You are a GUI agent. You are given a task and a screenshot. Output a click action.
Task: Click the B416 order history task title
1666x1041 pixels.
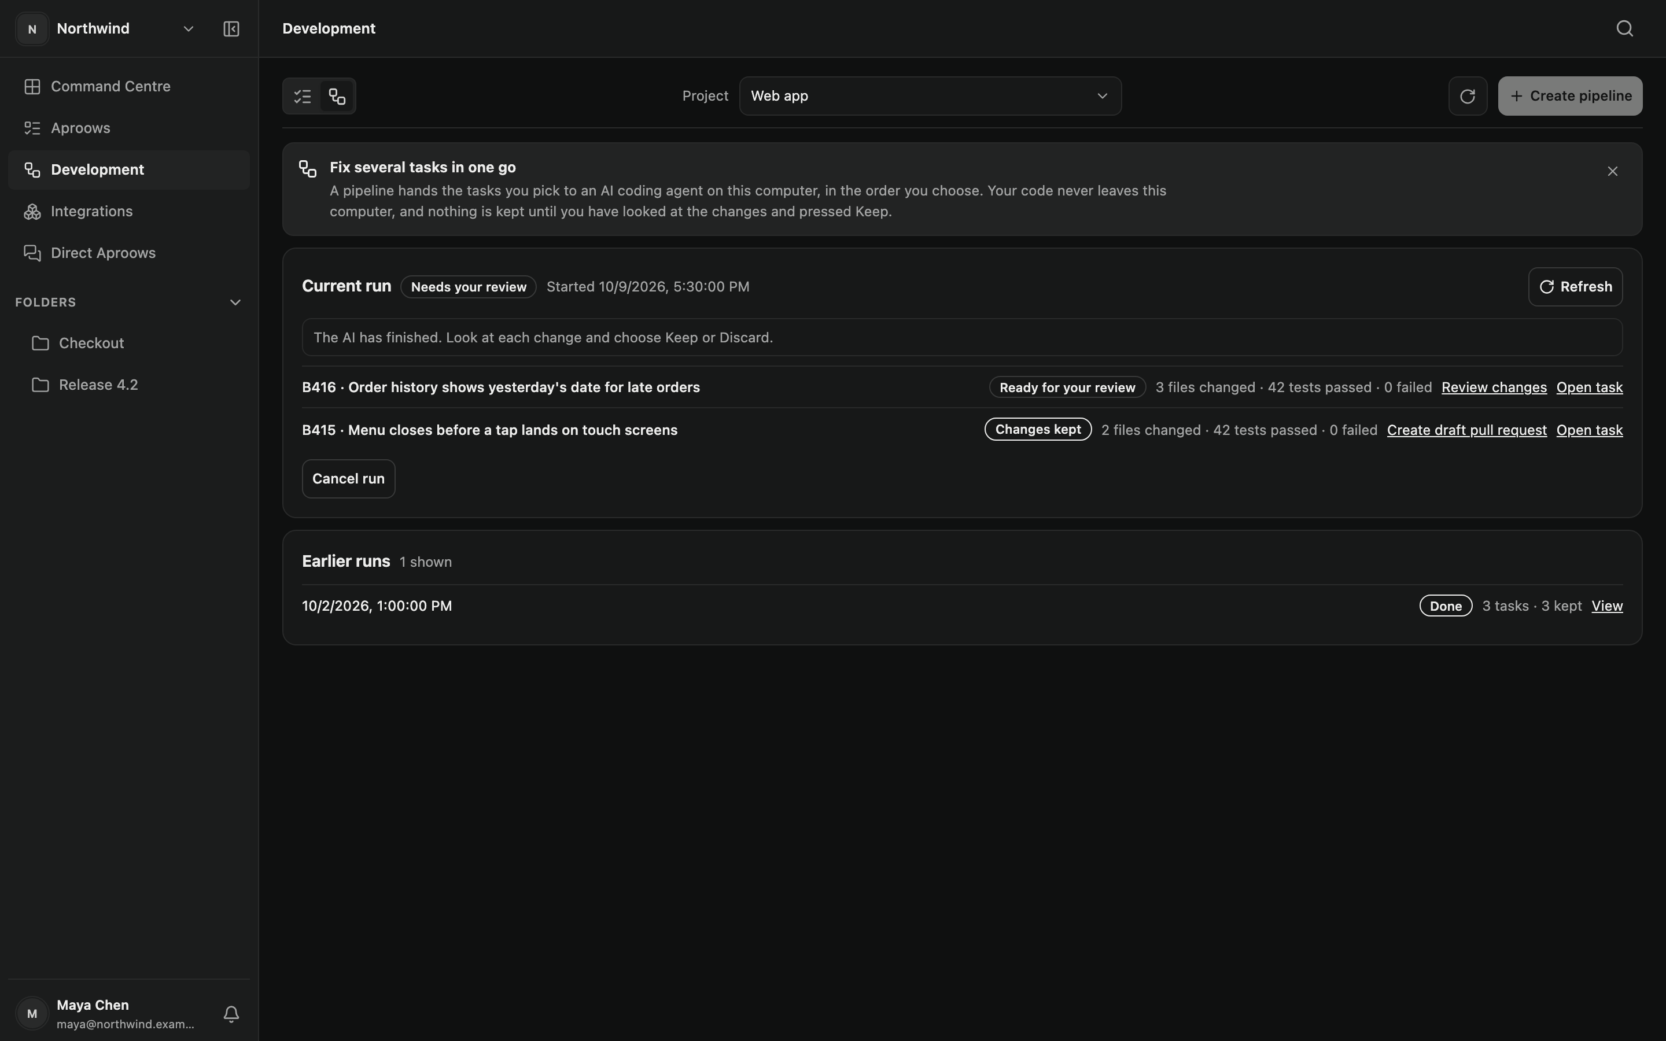pos(501,387)
